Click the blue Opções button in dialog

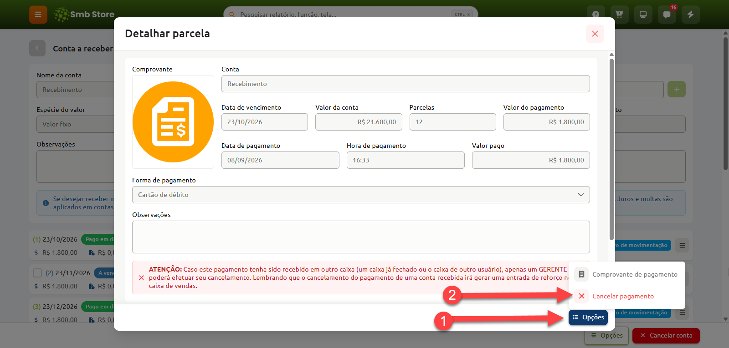(x=588, y=318)
